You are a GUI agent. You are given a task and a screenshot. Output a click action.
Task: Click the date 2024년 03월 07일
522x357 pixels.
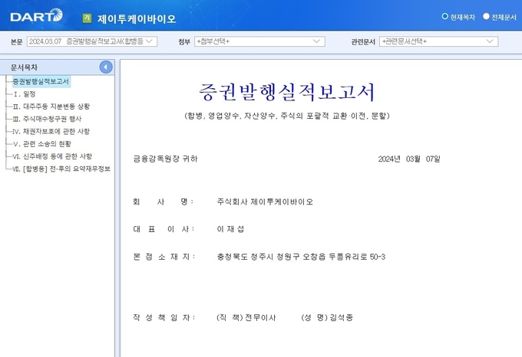tap(409, 159)
